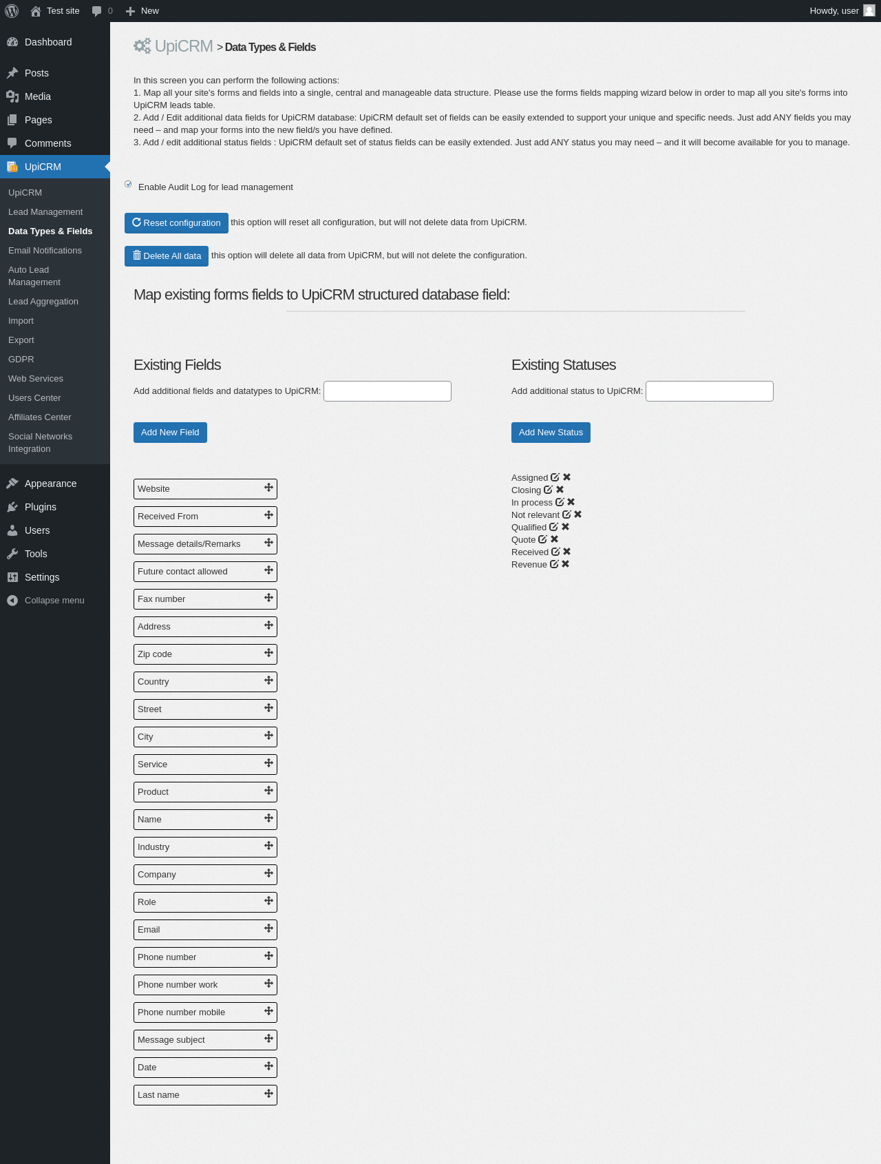This screenshot has width=881, height=1164.
Task: Select the Message details/Remarks field box
Action: click(205, 544)
